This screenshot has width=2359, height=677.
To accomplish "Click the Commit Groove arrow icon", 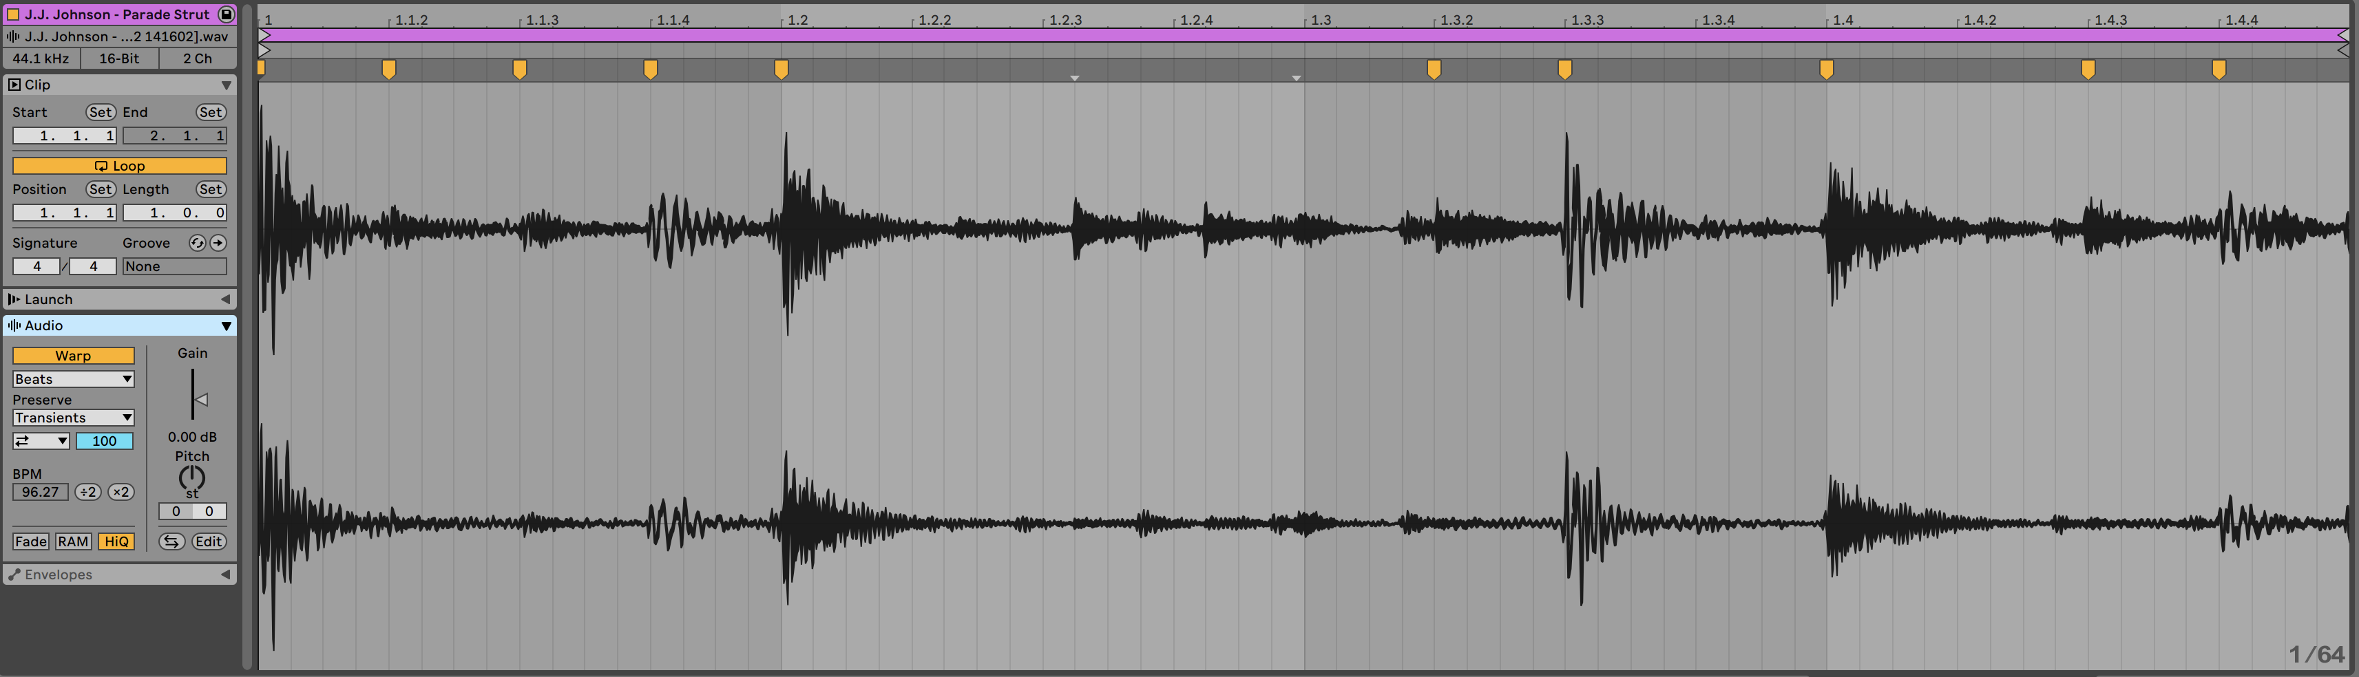I will click(218, 242).
